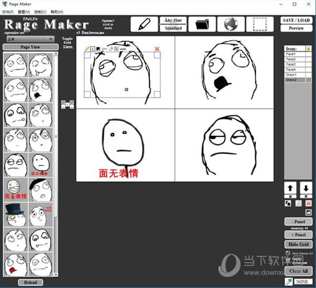Move item up with up arrow button
Image resolution: width=316 pixels, height=288 pixels.
[290, 188]
